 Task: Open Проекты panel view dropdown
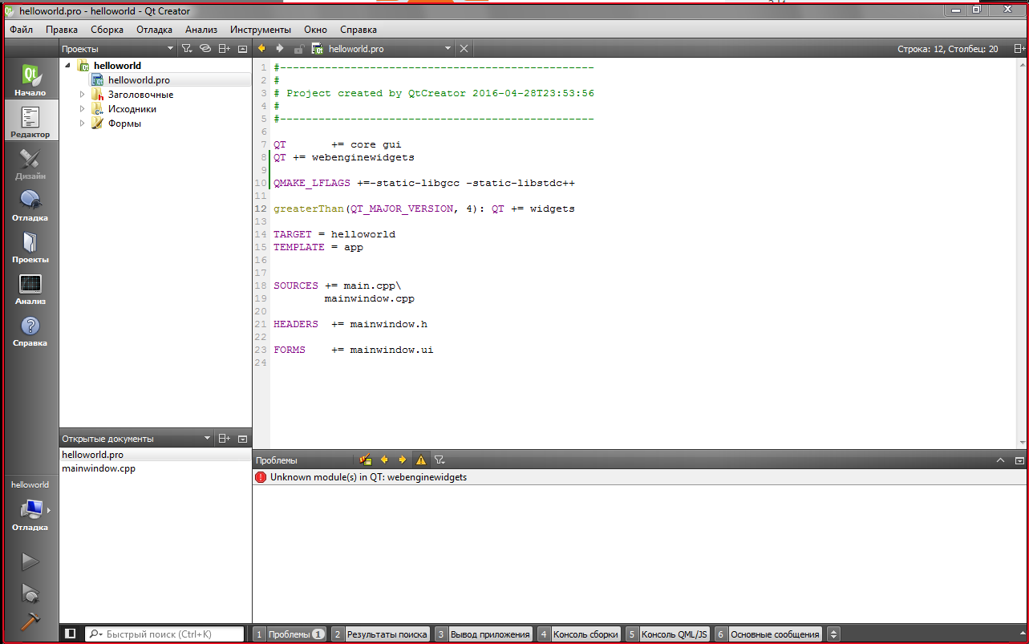[170, 49]
